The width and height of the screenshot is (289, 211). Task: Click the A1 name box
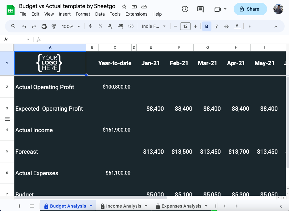point(15,39)
